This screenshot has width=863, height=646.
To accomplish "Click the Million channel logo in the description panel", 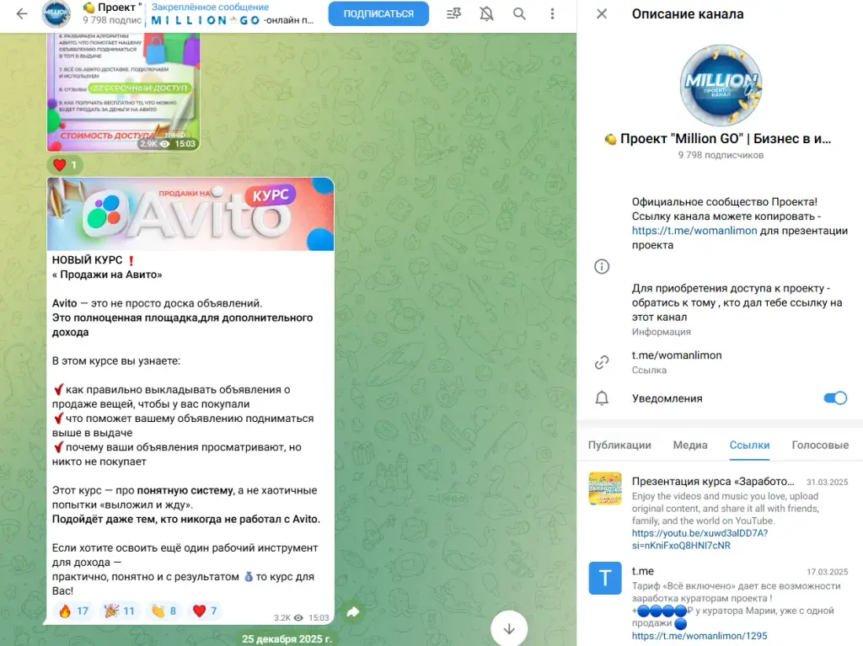I will (720, 85).
